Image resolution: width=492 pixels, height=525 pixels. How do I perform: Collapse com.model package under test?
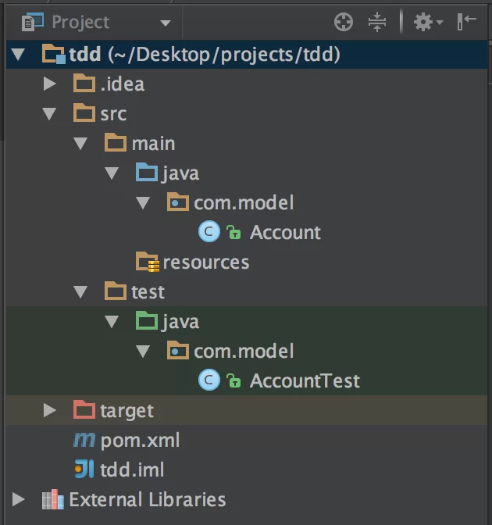[143, 351]
